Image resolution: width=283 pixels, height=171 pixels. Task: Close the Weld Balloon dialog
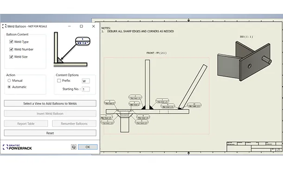pyautogui.click(x=94, y=26)
